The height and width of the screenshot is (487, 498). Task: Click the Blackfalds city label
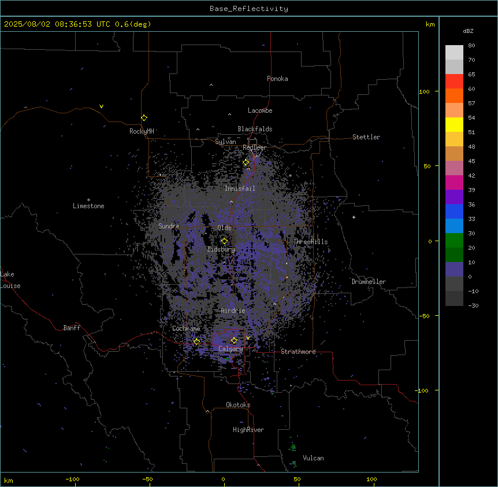click(255, 129)
